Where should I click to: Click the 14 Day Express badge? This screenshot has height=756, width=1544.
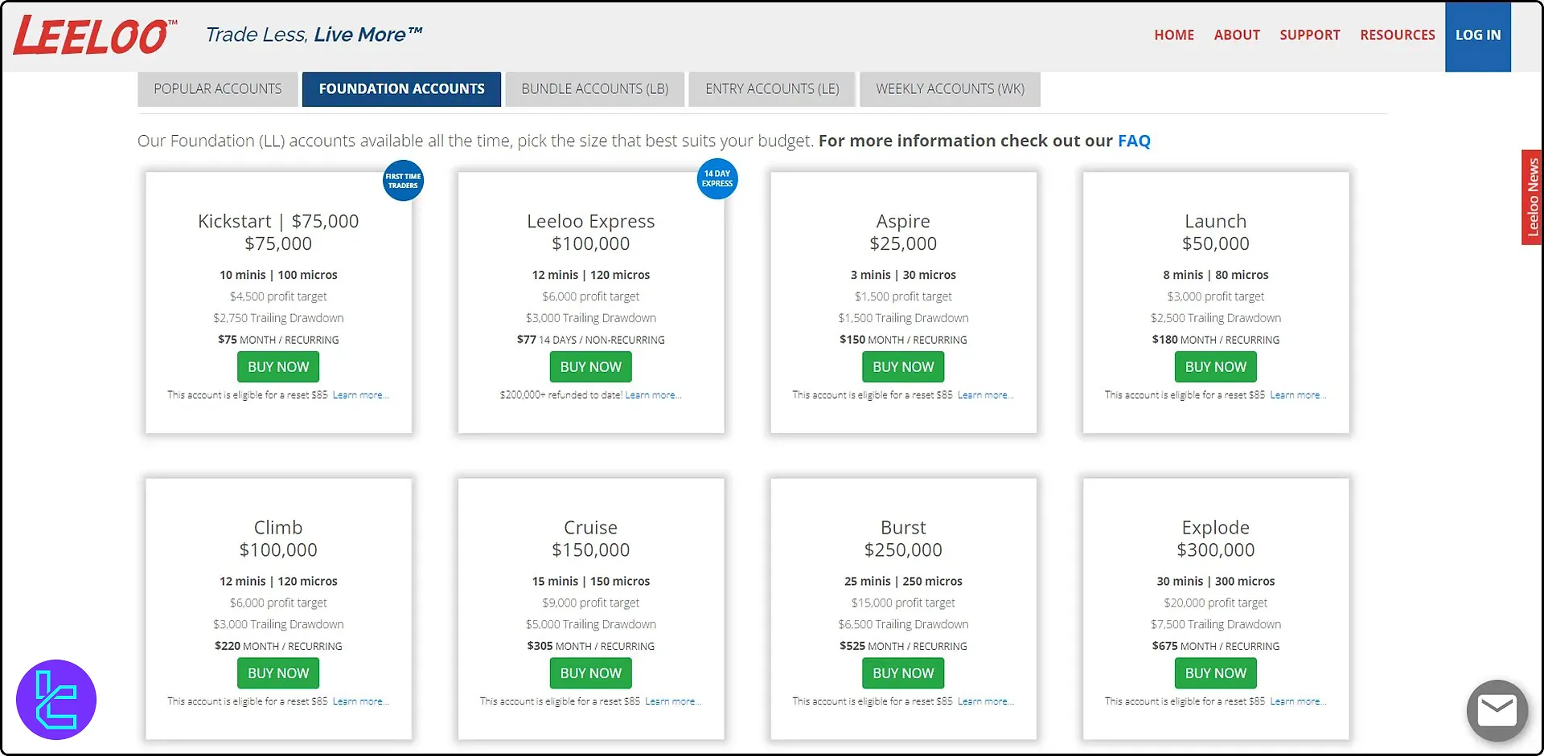pos(717,178)
